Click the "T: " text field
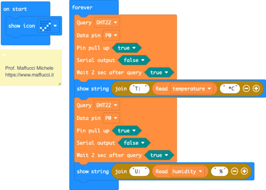 tap(139, 88)
